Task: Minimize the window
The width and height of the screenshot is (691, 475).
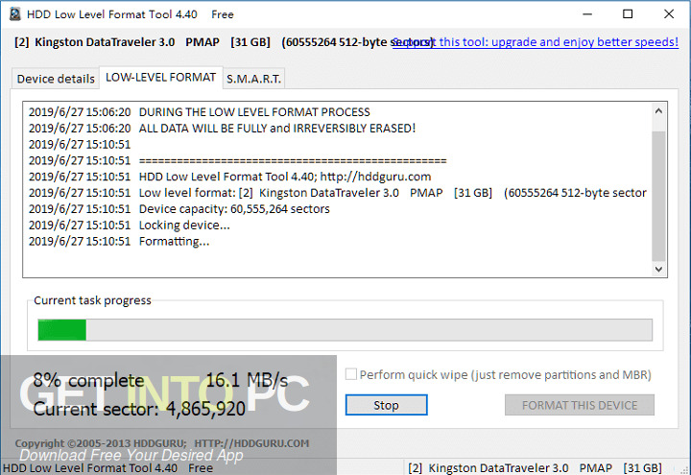Action: (587, 14)
